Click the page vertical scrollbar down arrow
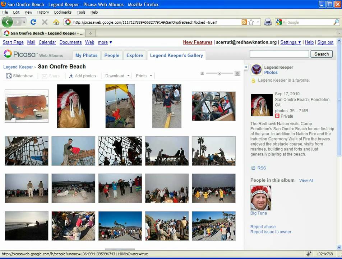This screenshot has width=342, height=259. pos(339,247)
